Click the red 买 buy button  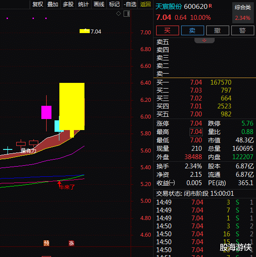pyautogui.click(x=168, y=30)
